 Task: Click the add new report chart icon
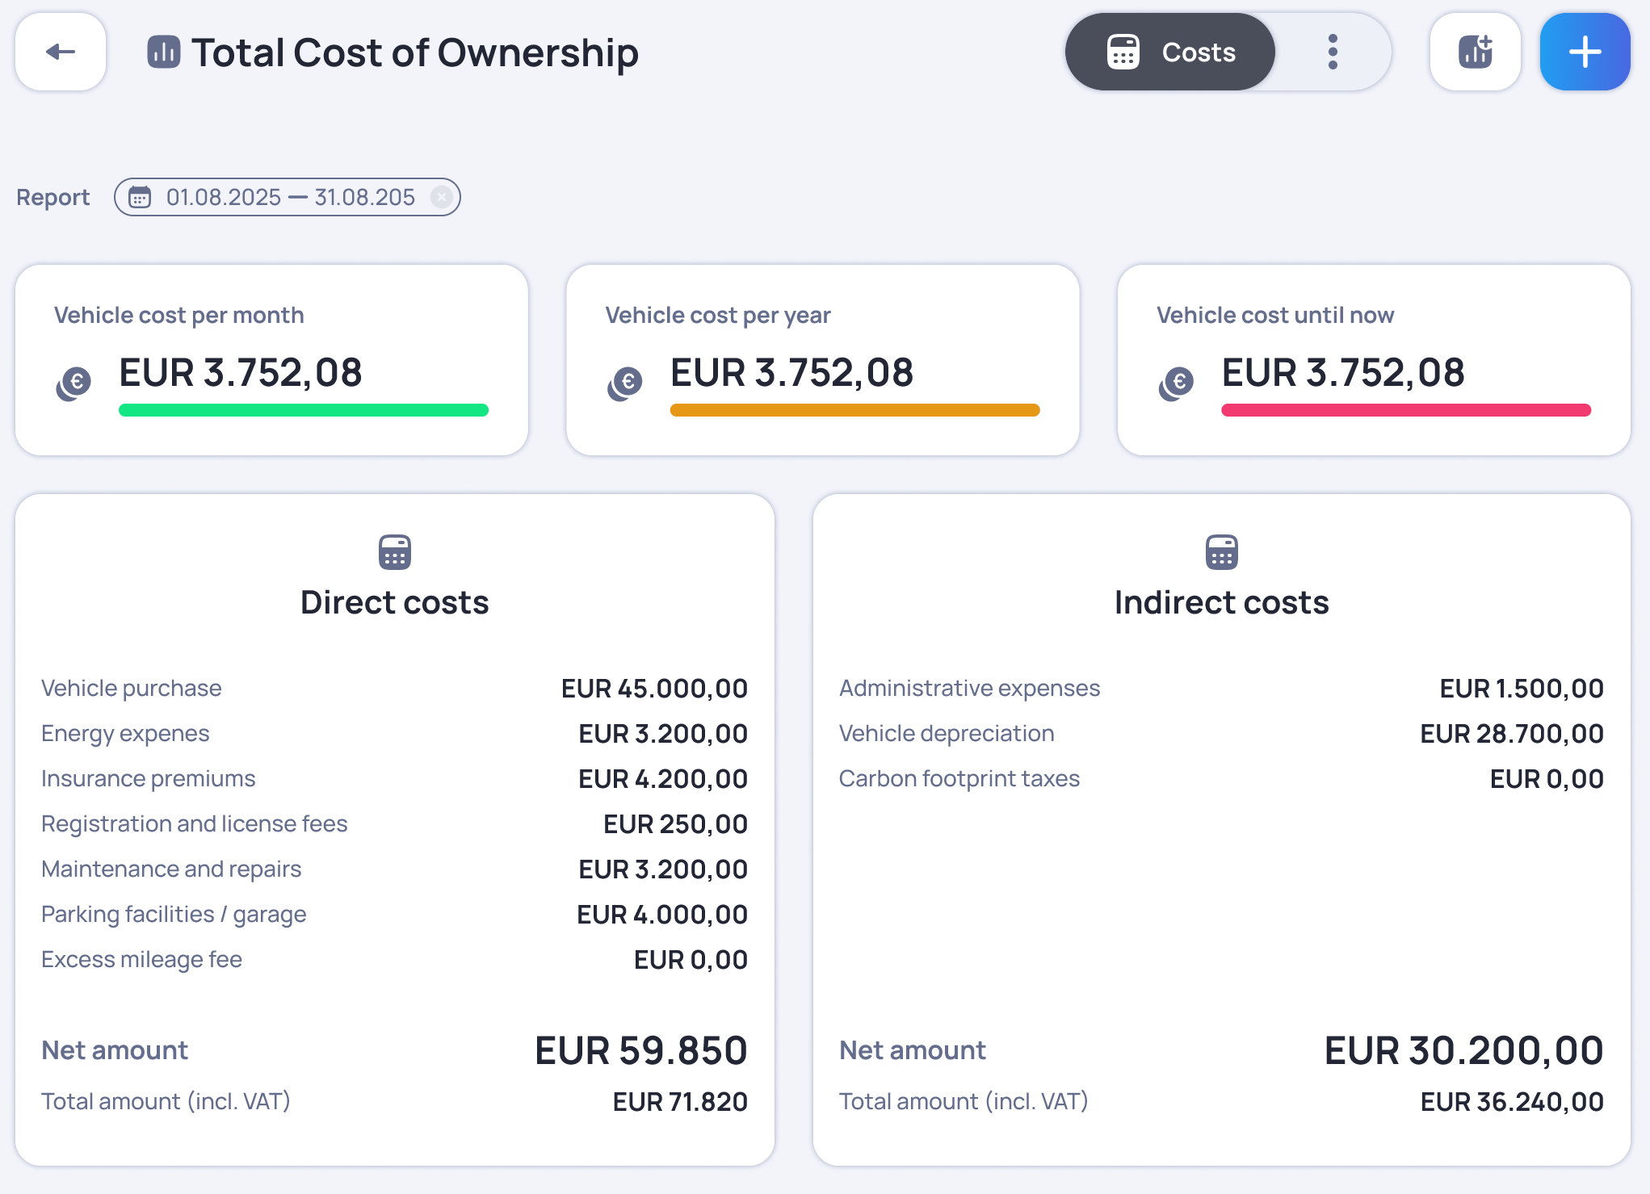1475,51
